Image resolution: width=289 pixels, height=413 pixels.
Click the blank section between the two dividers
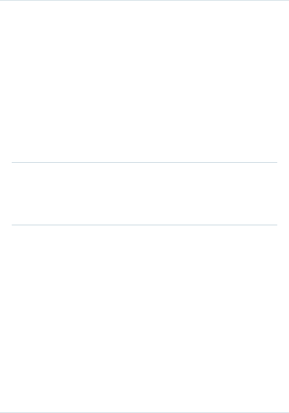click(x=144, y=194)
